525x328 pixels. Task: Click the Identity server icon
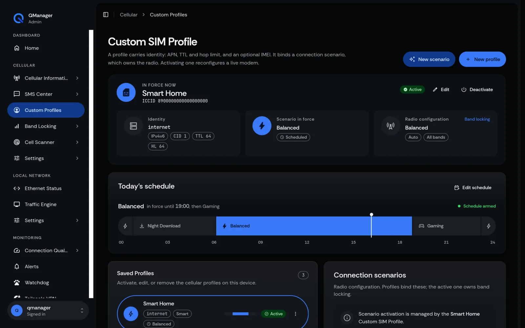[x=134, y=126]
